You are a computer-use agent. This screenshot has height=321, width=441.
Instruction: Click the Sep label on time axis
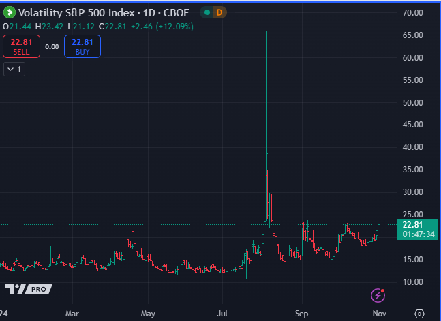302,314
